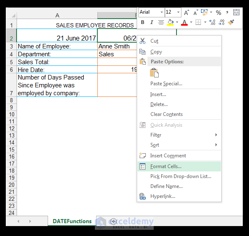Click the Center alignment icon

(x=161, y=22)
